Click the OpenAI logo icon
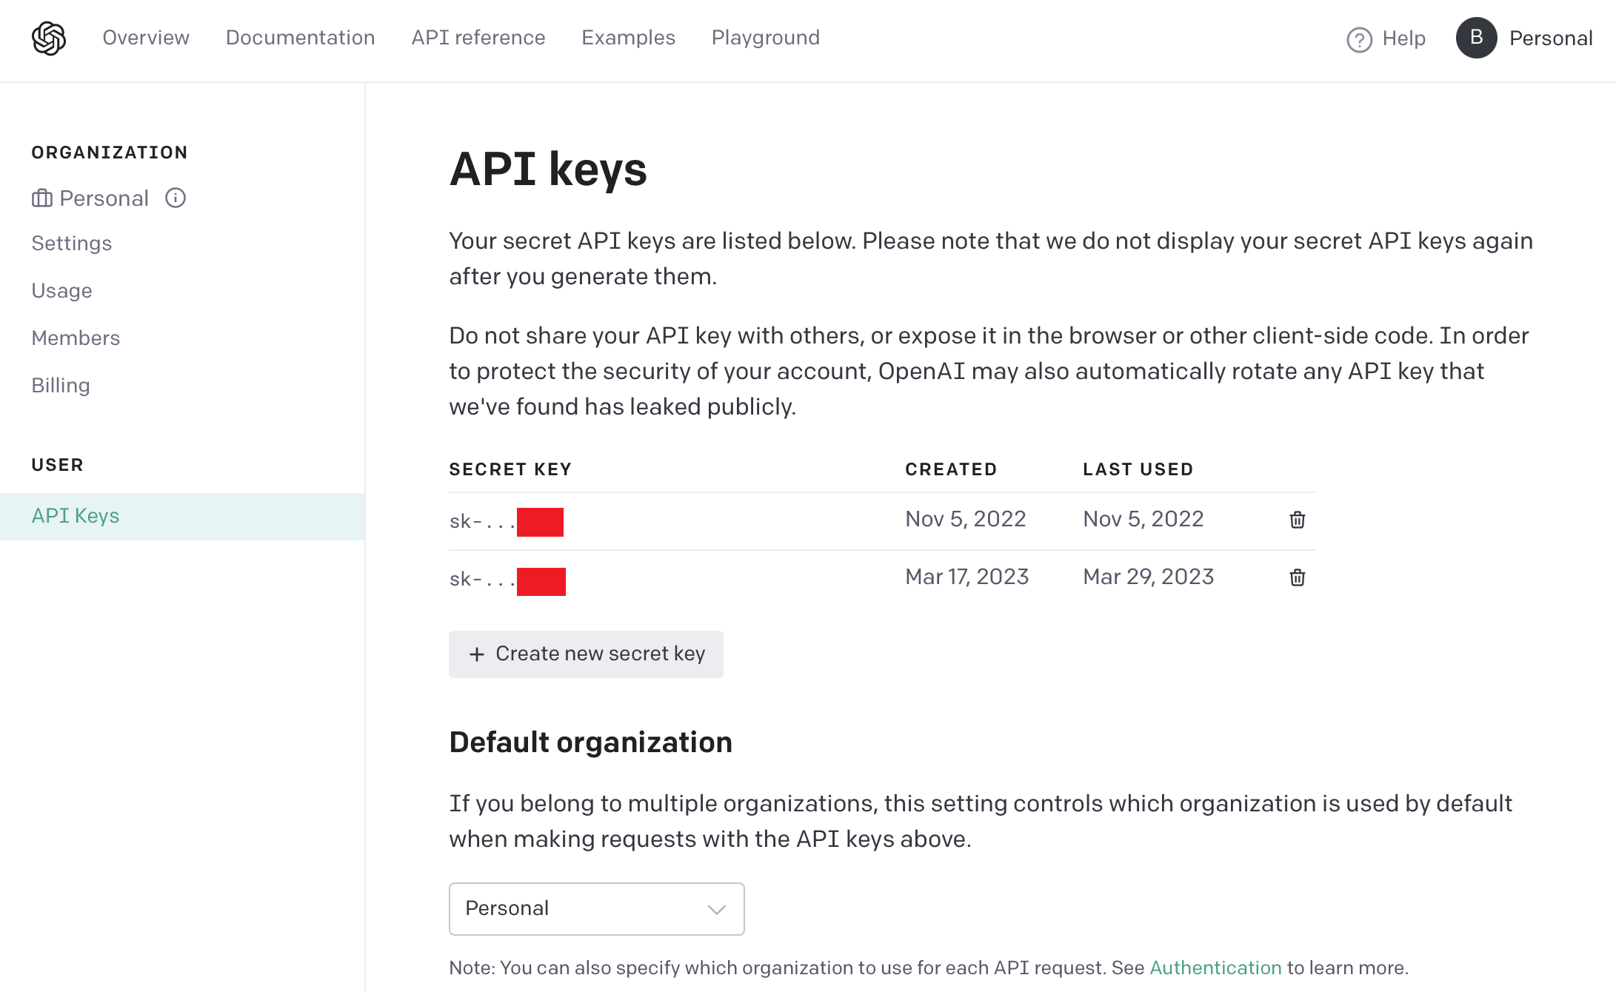This screenshot has height=992, width=1616. (49, 38)
